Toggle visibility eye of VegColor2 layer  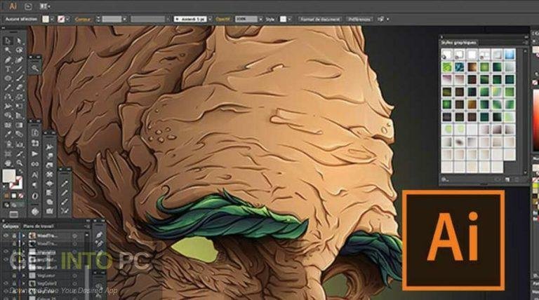coord(6,283)
